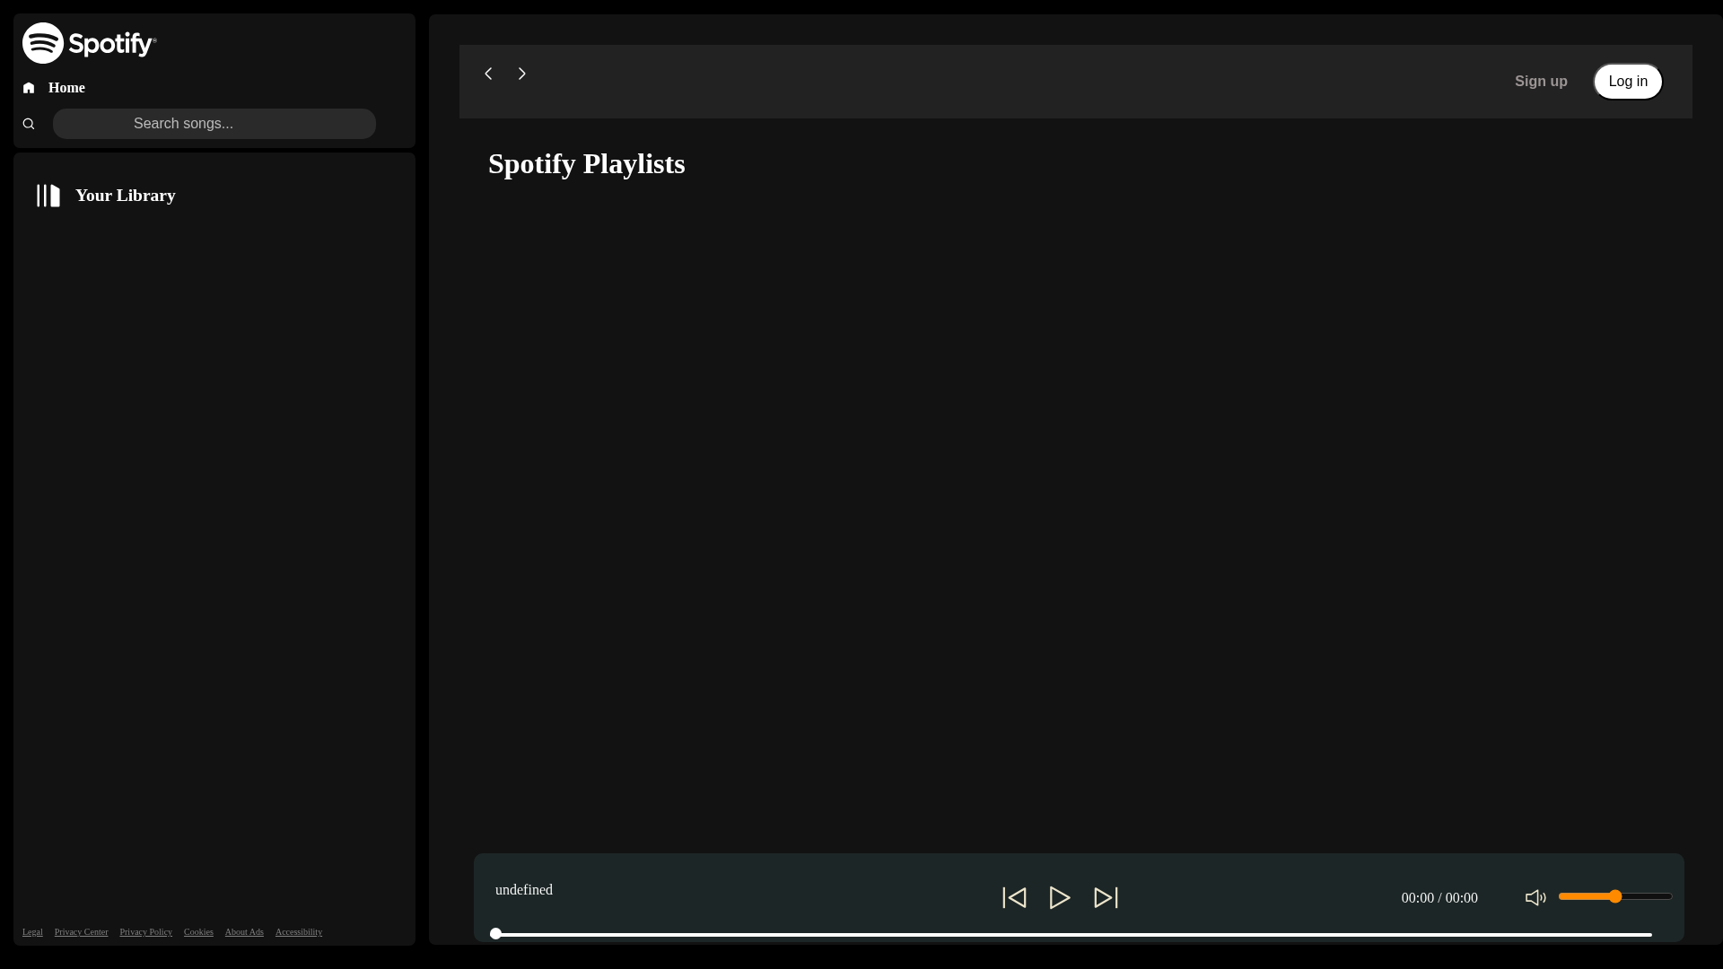The width and height of the screenshot is (1723, 969).
Task: Adjust the volume slider
Action: click(1615, 896)
